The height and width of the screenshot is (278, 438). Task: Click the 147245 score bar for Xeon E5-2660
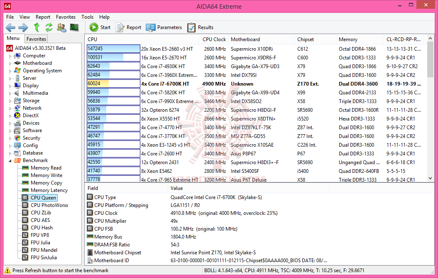coord(113,49)
